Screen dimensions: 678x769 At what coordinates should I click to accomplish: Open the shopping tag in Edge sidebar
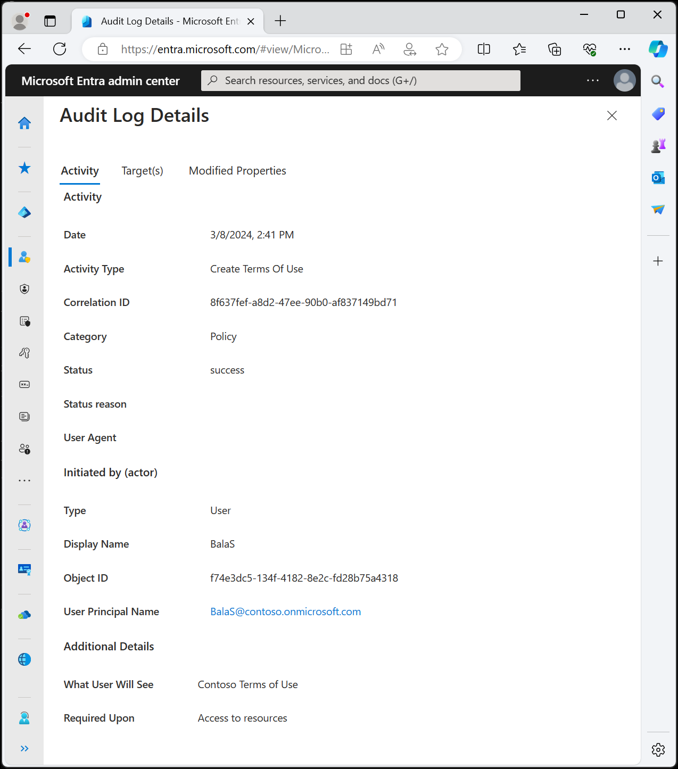pos(658,113)
